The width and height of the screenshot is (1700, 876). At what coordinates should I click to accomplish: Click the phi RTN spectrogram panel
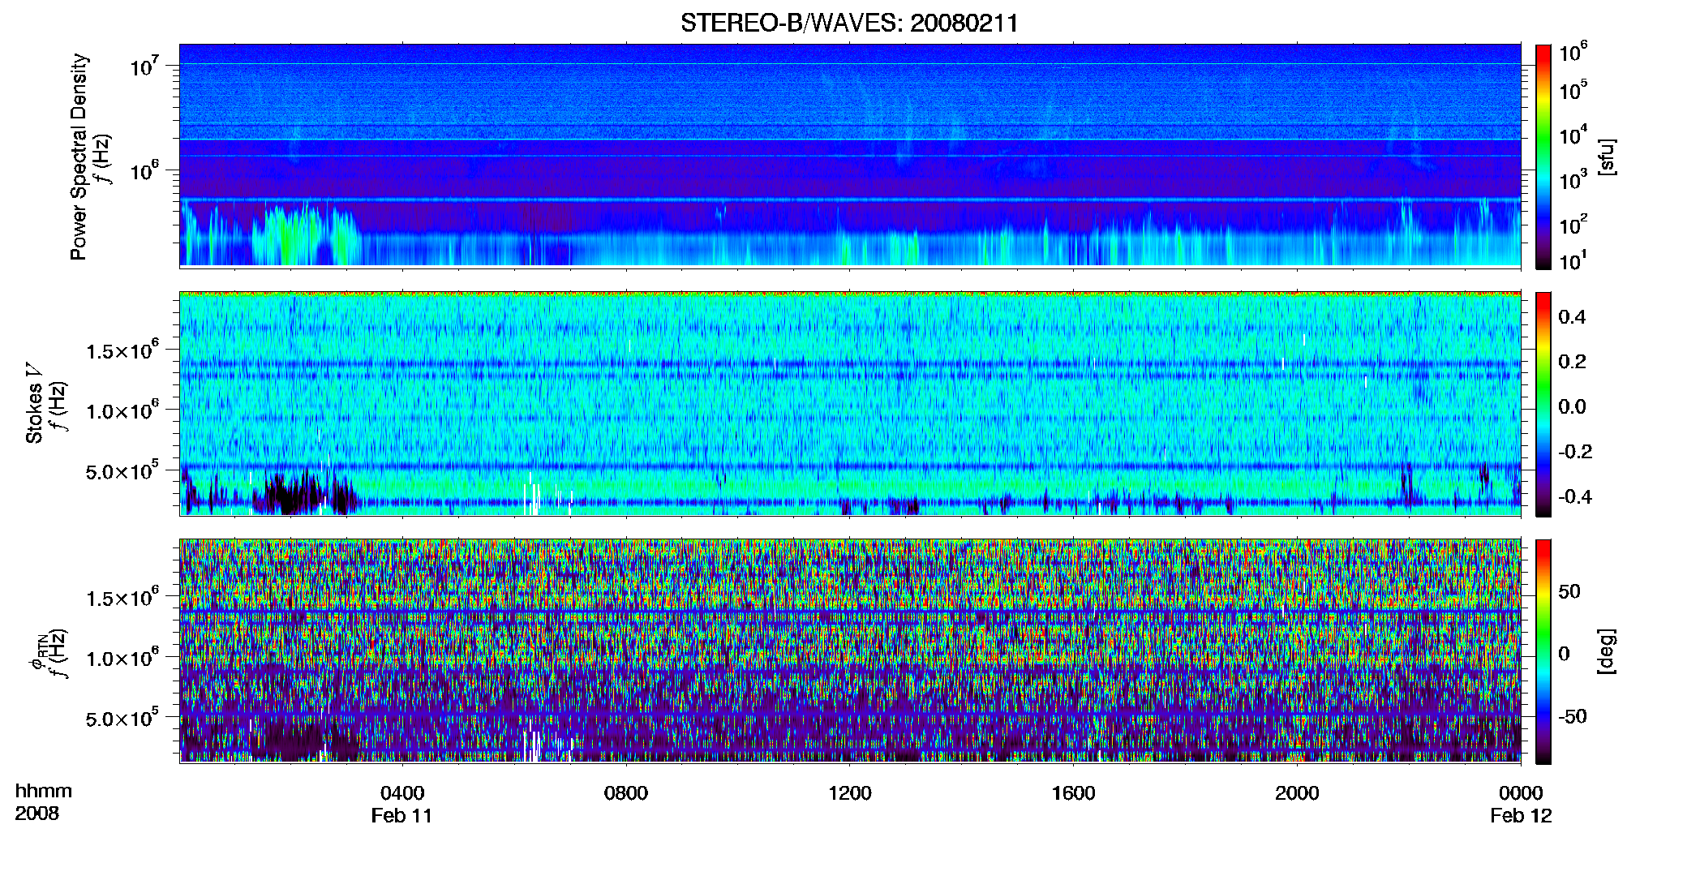(x=850, y=651)
